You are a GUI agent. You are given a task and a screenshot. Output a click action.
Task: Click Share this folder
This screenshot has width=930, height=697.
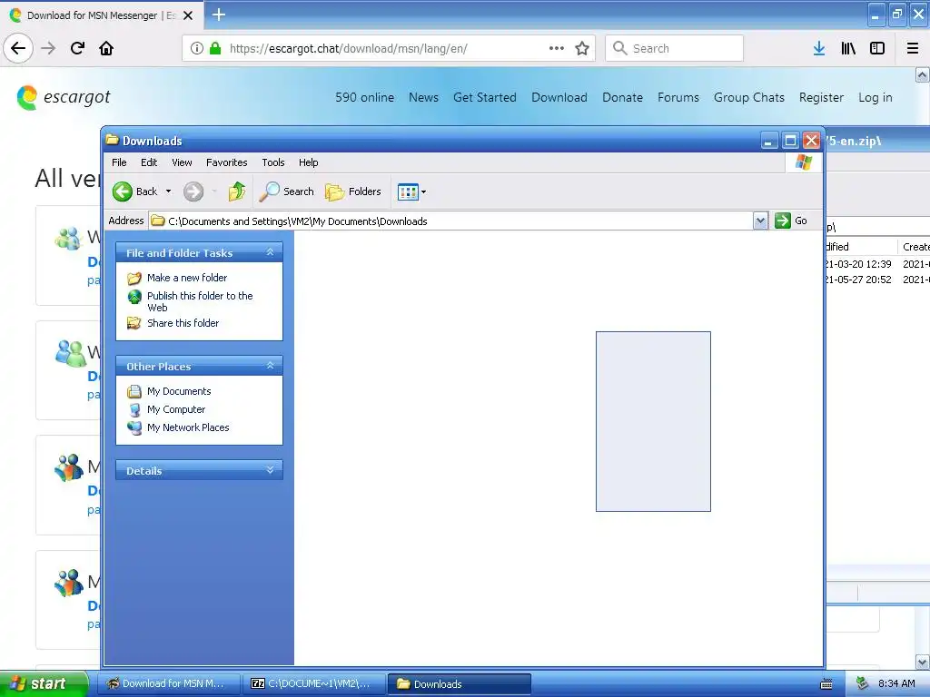pos(183,323)
